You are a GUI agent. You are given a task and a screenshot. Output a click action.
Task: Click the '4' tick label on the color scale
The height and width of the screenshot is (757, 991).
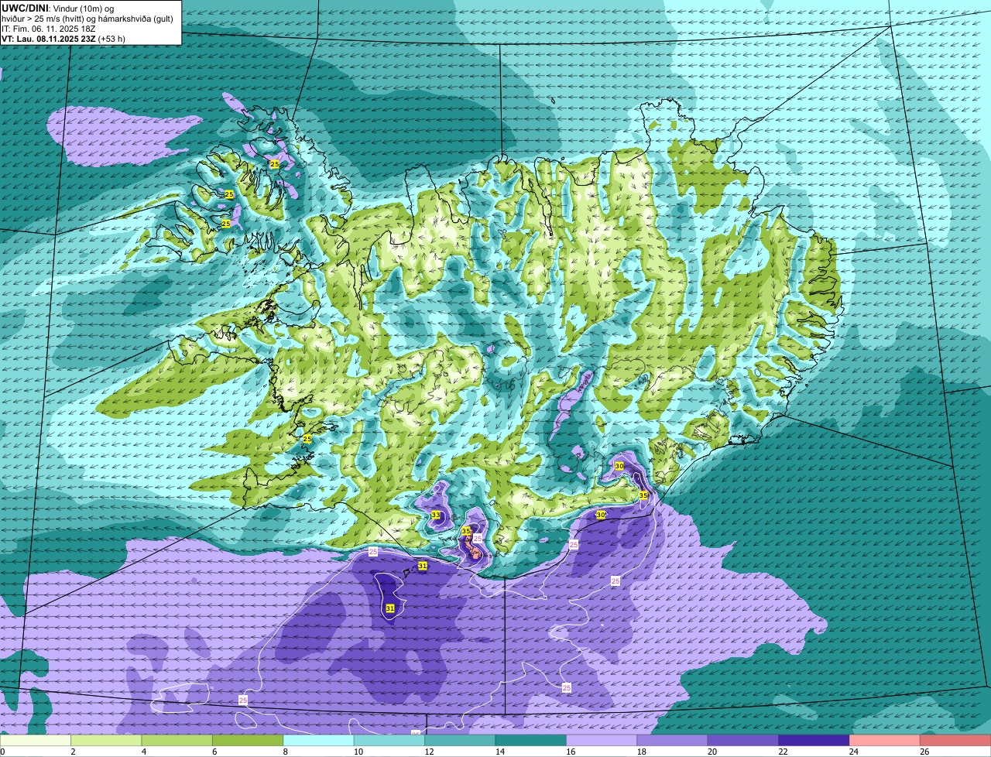coord(143,752)
